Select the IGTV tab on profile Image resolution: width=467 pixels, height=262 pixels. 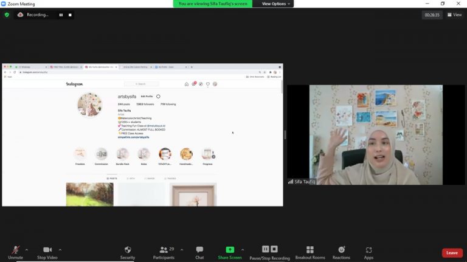pos(131,178)
